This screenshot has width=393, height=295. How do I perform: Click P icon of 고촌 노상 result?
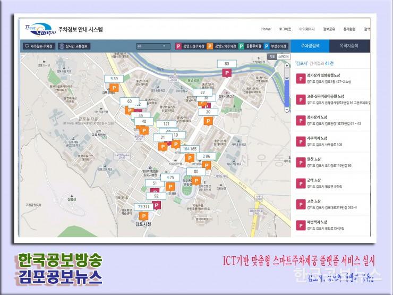point(301,205)
